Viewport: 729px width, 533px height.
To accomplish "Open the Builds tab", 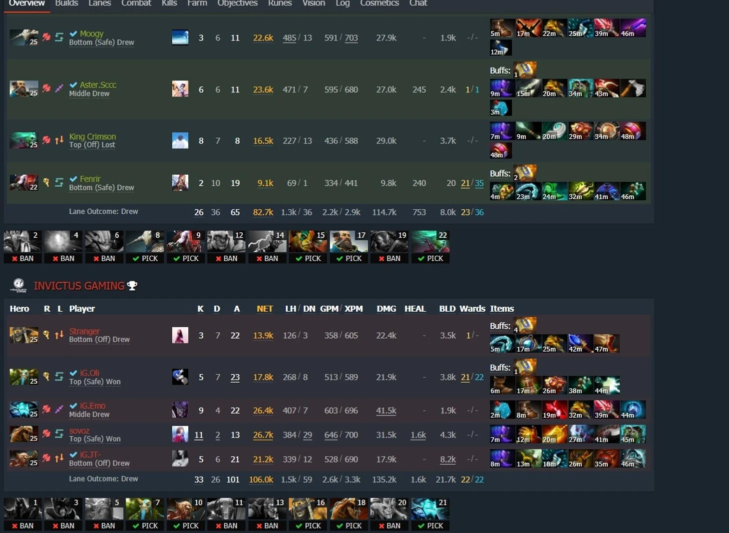I will click(x=66, y=3).
